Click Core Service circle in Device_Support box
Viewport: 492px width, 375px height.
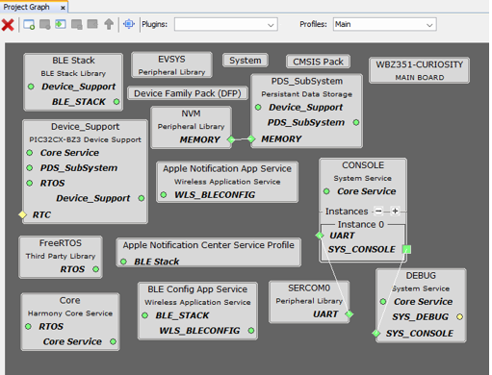pos(30,153)
